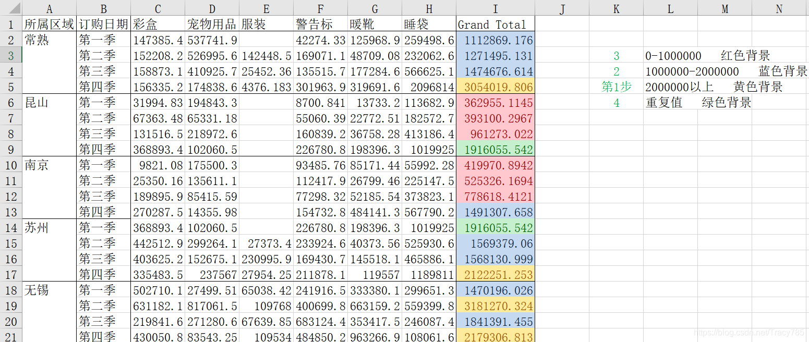
Task: Select cell 第1步 in column K
Action: 617,87
